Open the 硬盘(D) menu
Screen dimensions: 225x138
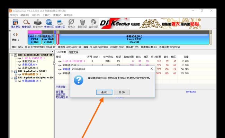click(25, 15)
